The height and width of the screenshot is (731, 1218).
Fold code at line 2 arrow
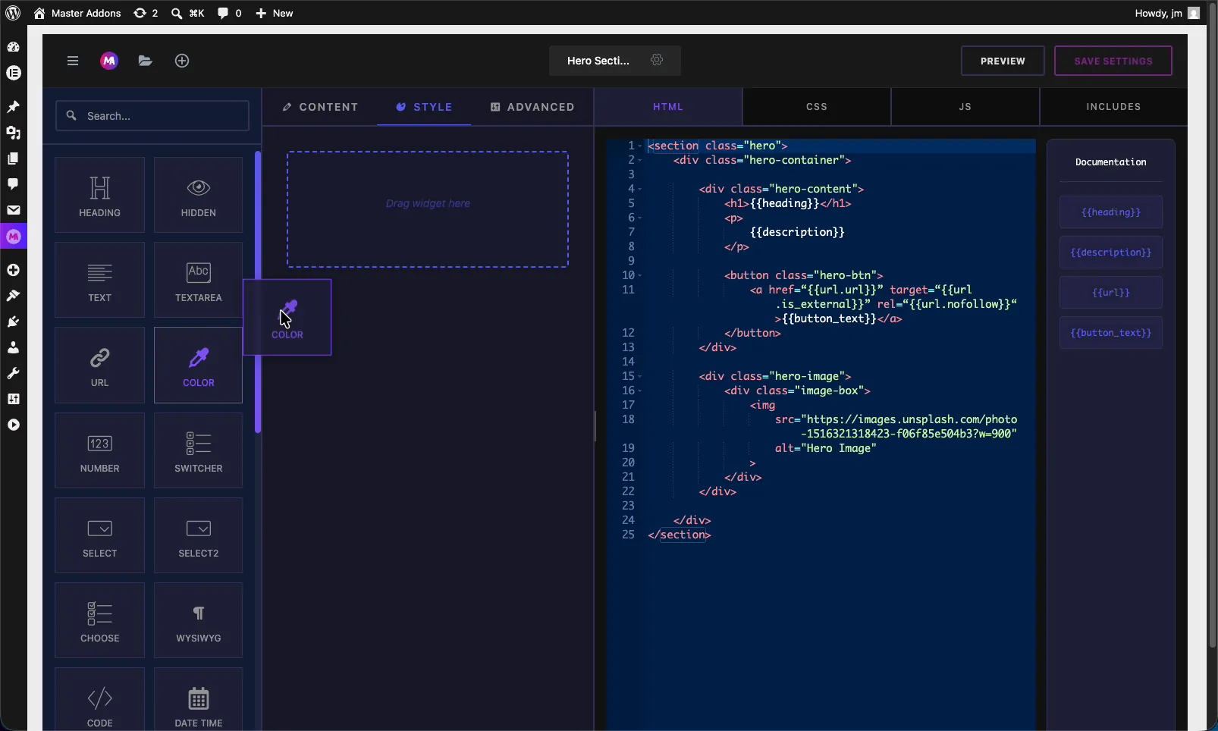point(639,160)
